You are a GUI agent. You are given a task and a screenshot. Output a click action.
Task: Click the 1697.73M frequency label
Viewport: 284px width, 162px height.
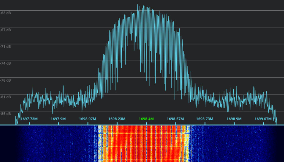pyautogui.click(x=29, y=119)
